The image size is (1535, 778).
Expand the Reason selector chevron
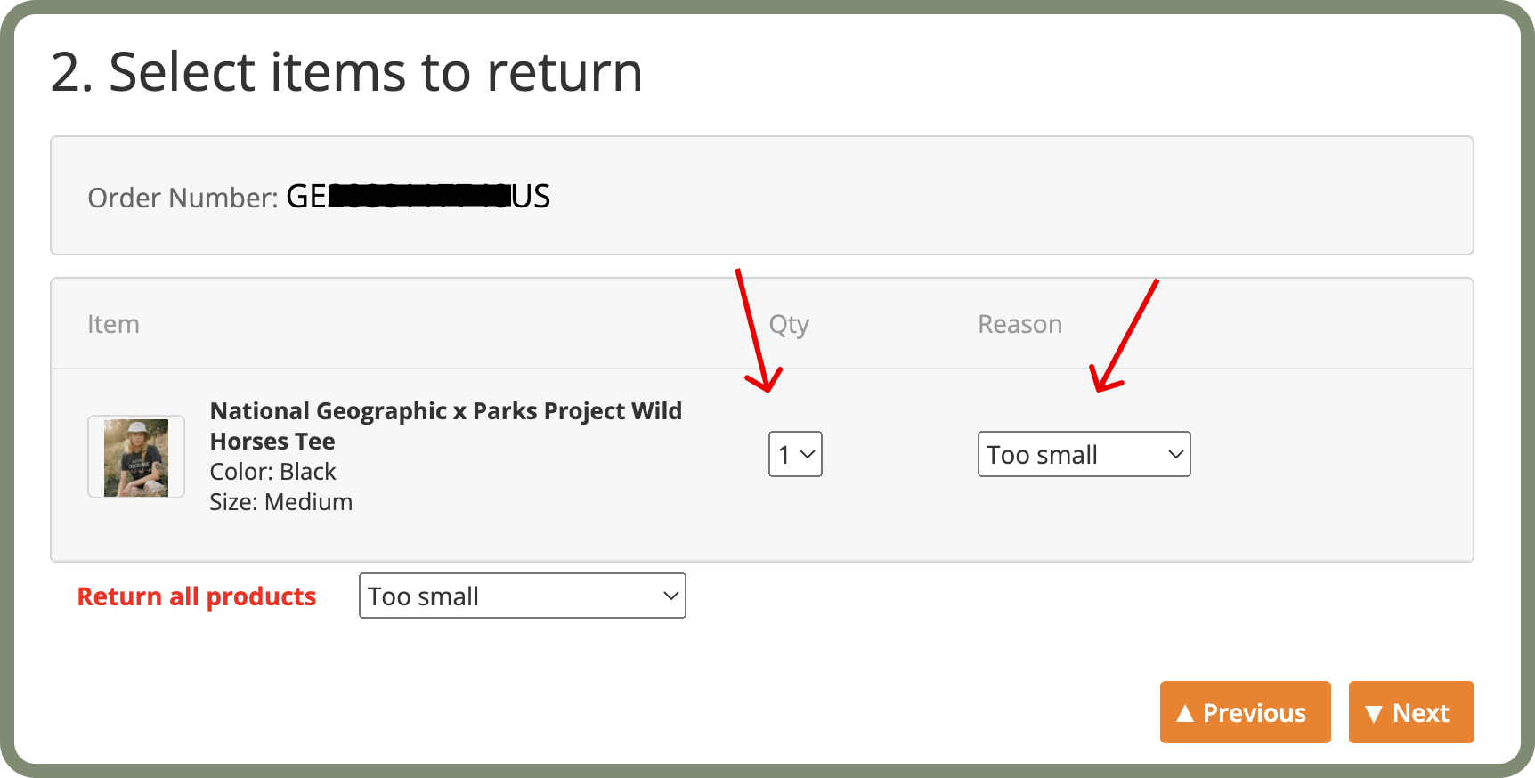tap(1174, 454)
